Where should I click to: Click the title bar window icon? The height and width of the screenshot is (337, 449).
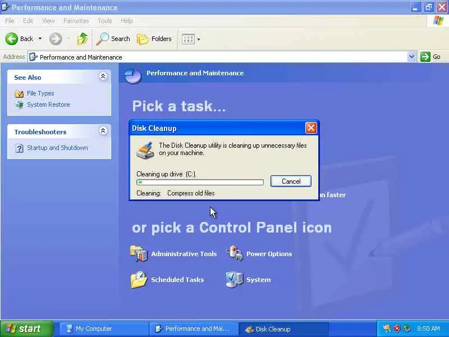(5, 7)
